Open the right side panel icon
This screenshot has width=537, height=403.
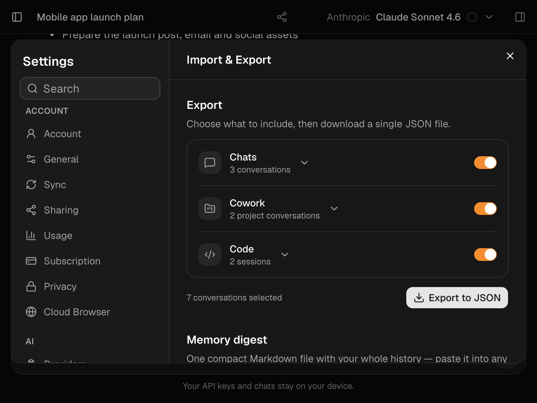point(520,17)
